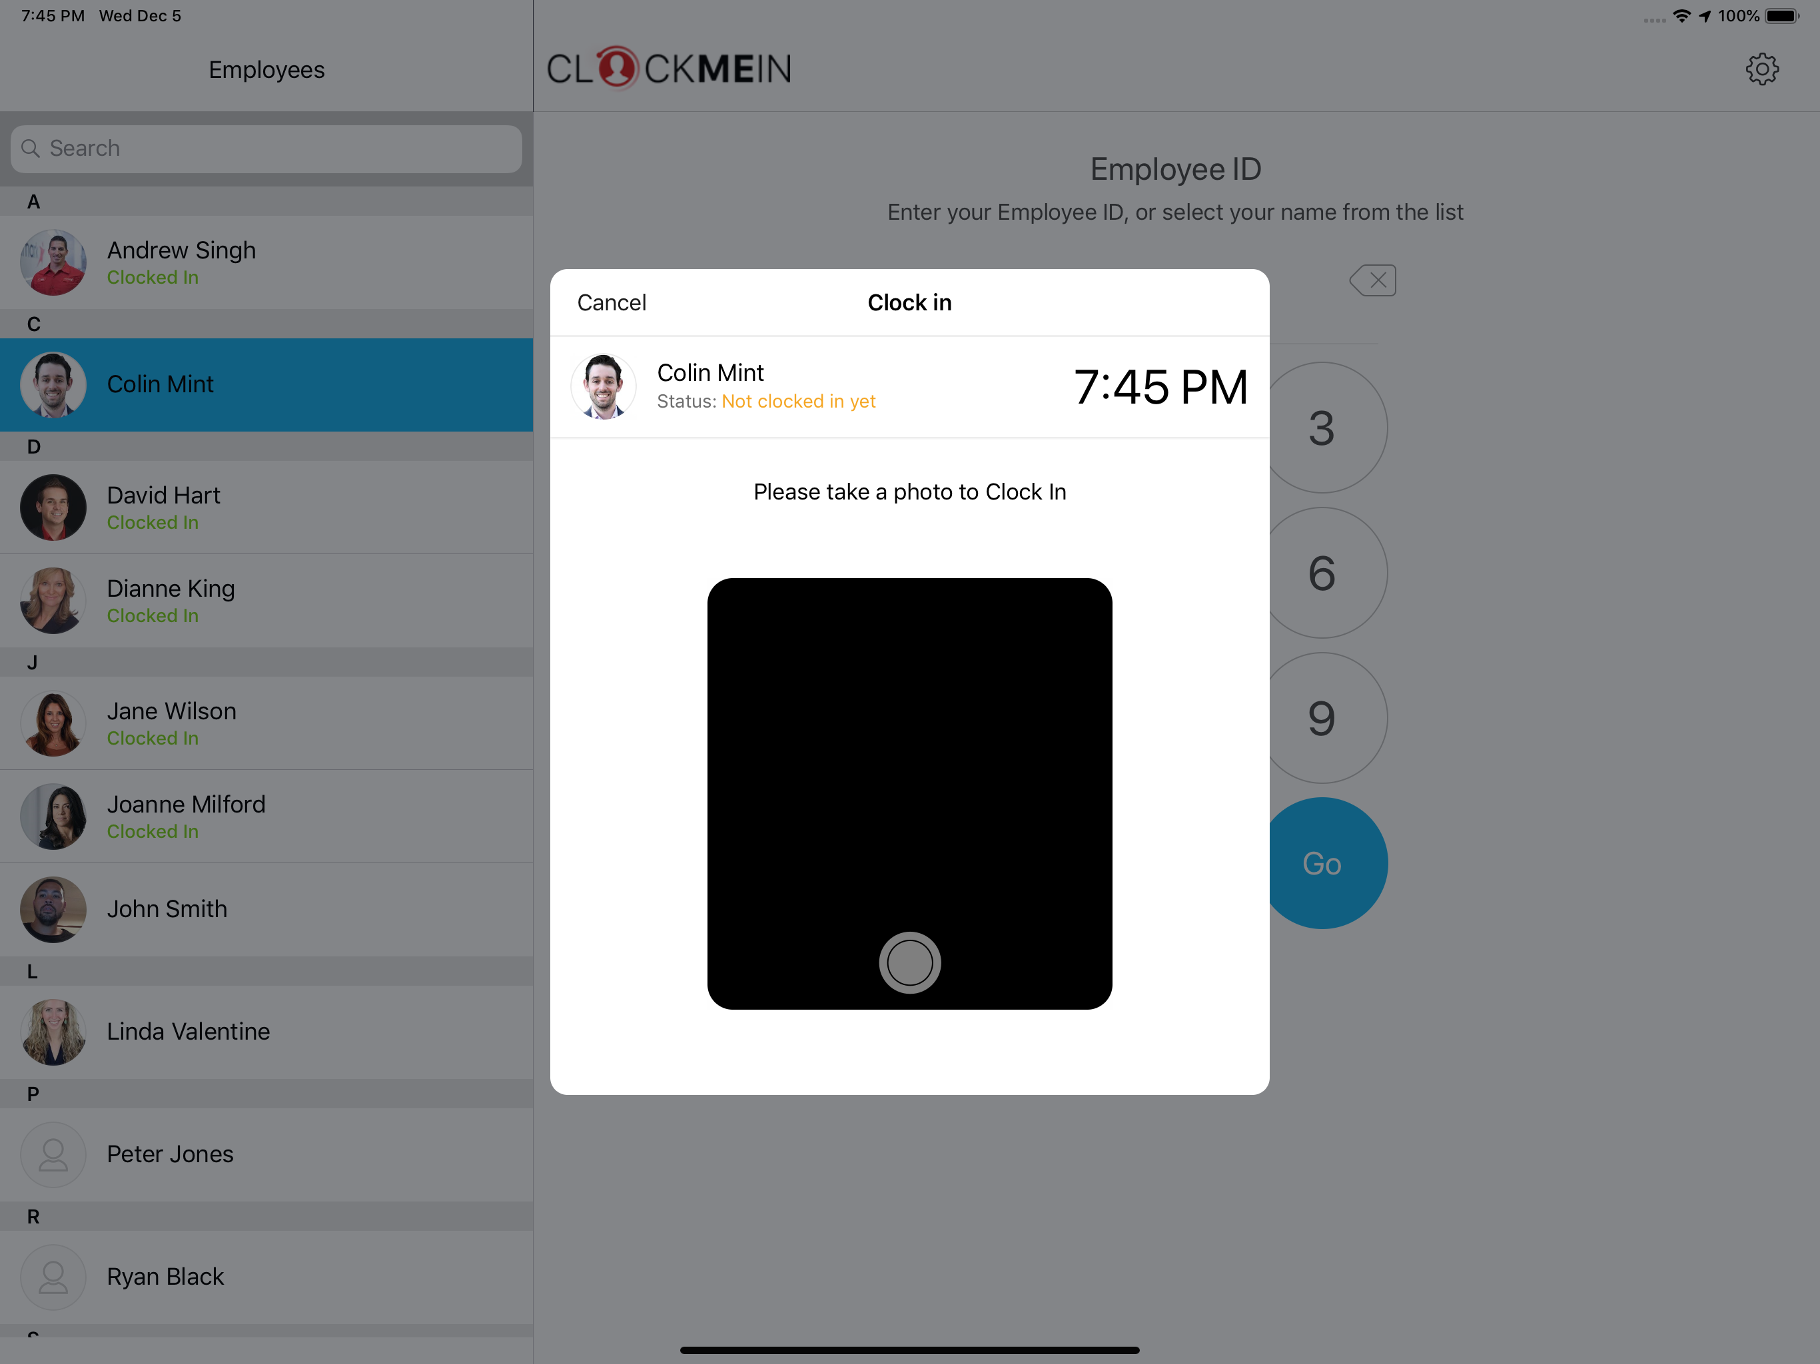Focus the employee Search field

(x=266, y=148)
